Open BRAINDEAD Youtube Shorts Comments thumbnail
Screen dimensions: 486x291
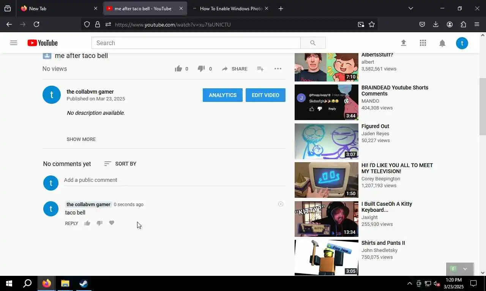tap(327, 102)
